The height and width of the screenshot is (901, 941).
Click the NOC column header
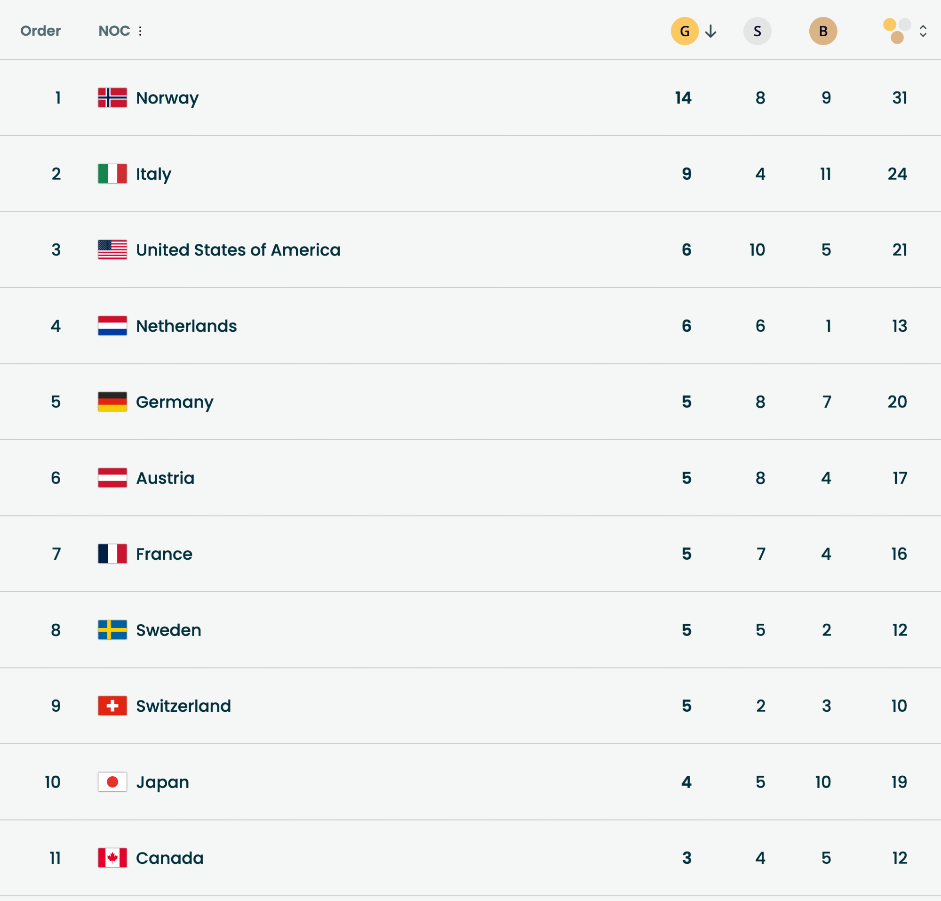point(114,31)
